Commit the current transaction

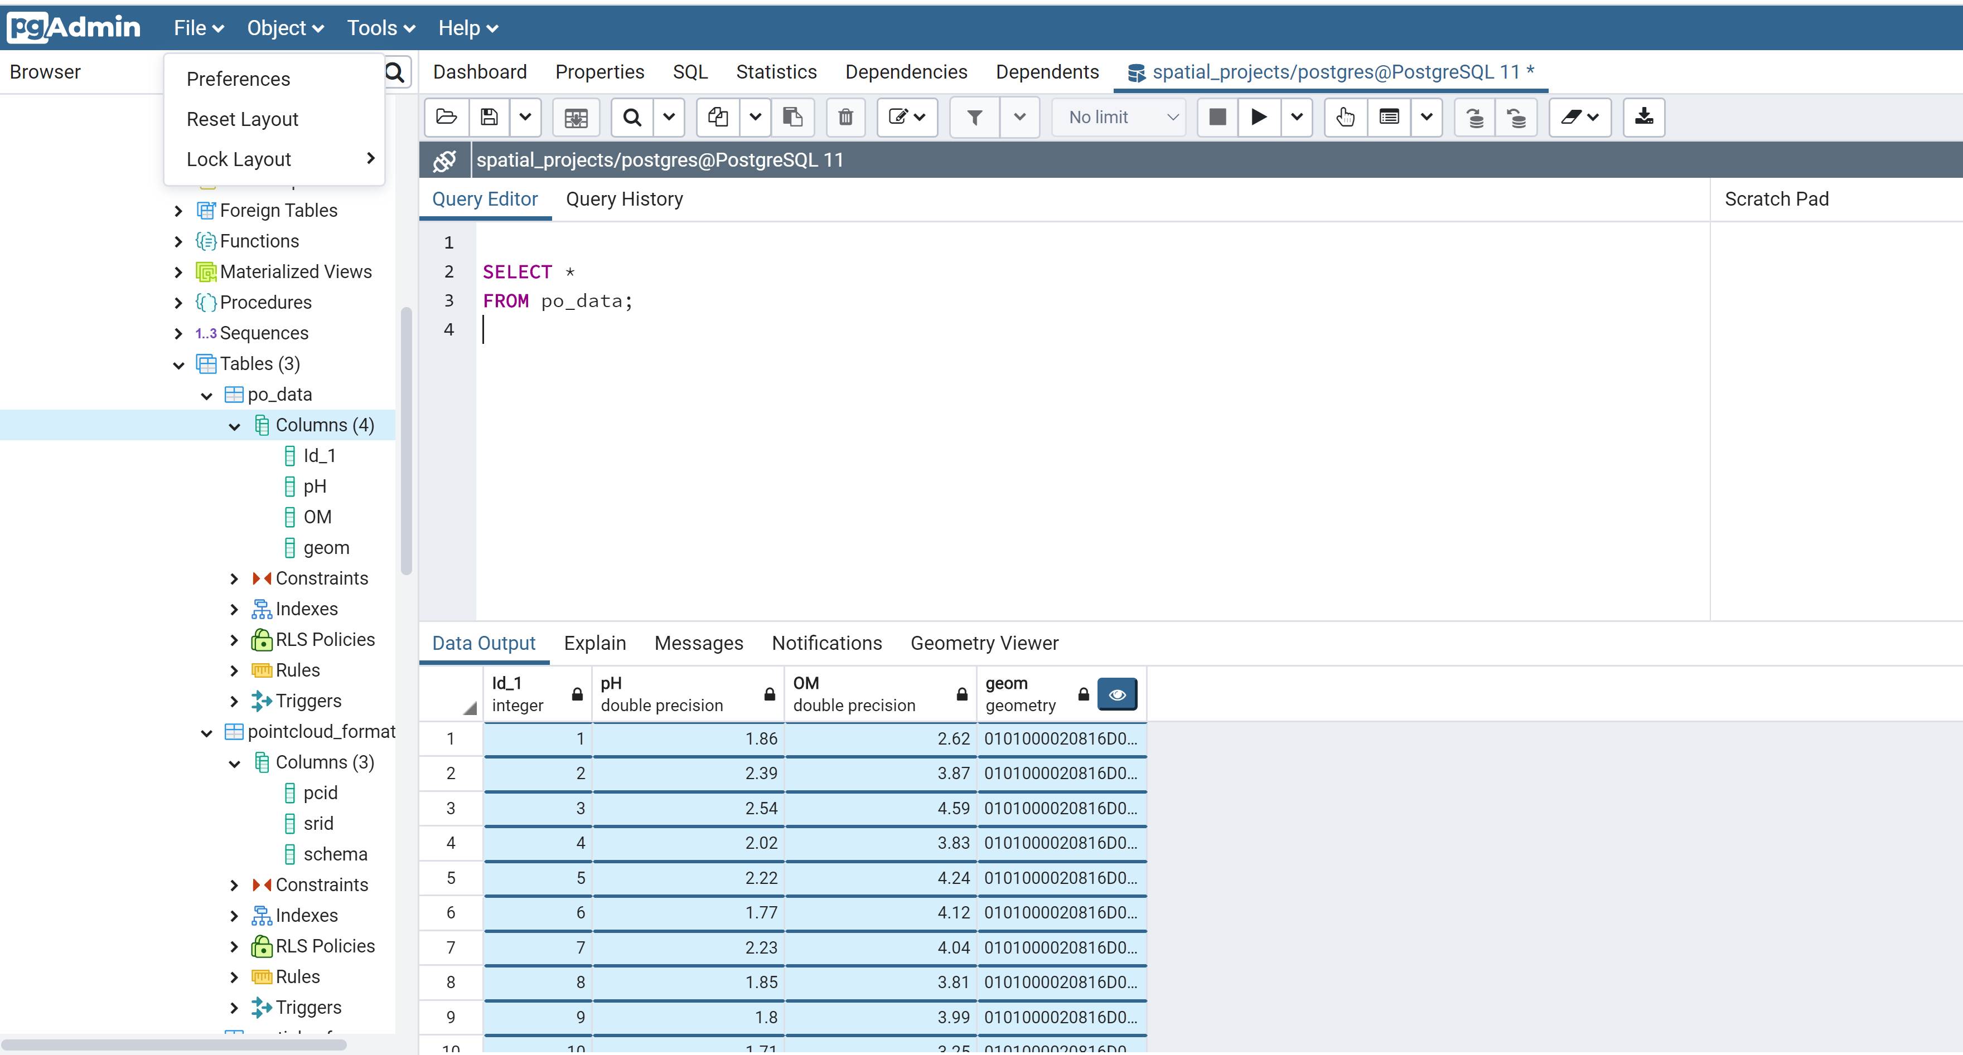(1474, 117)
